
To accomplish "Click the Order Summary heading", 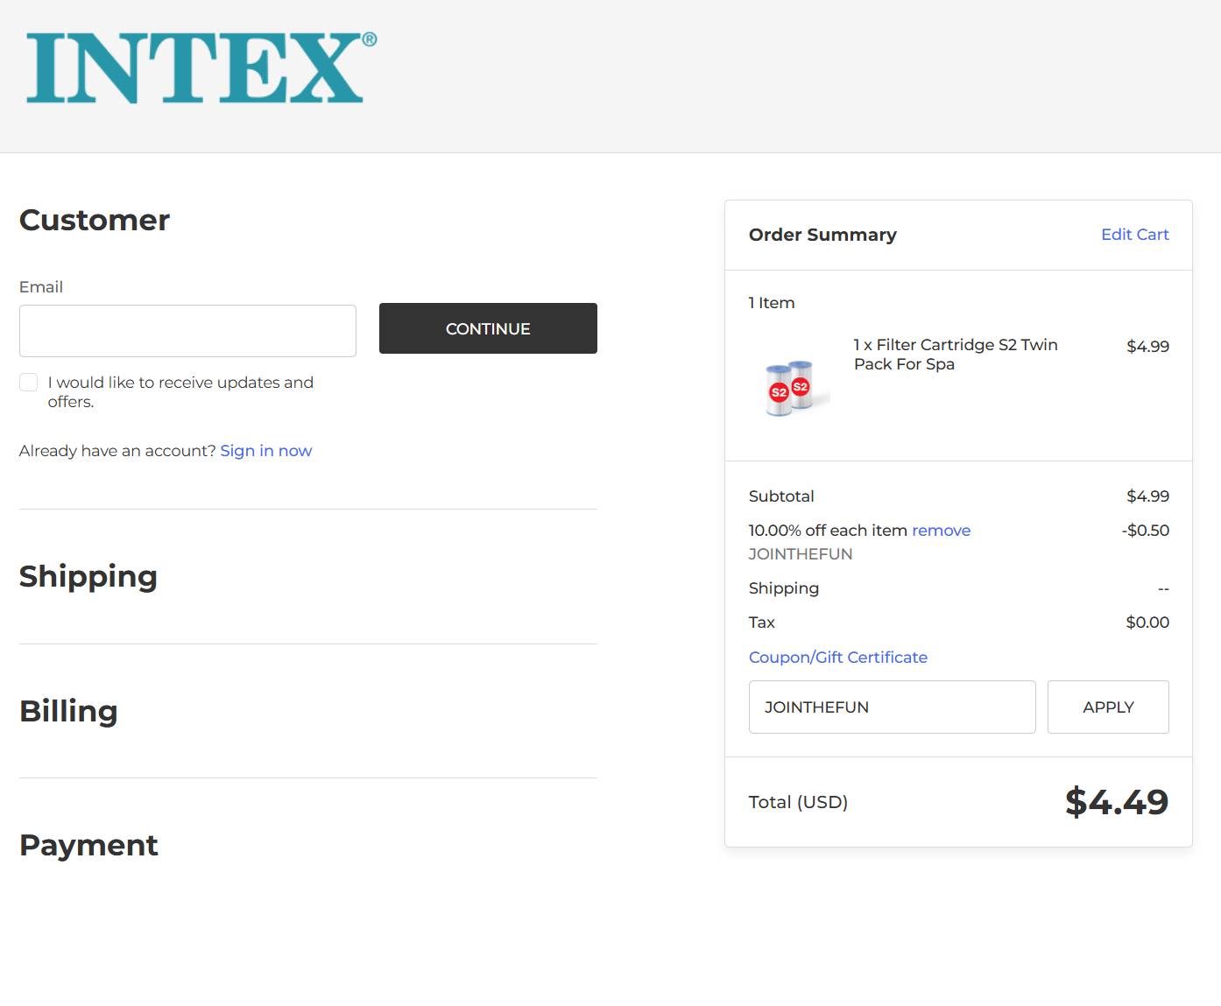I will pyautogui.click(x=822, y=235).
